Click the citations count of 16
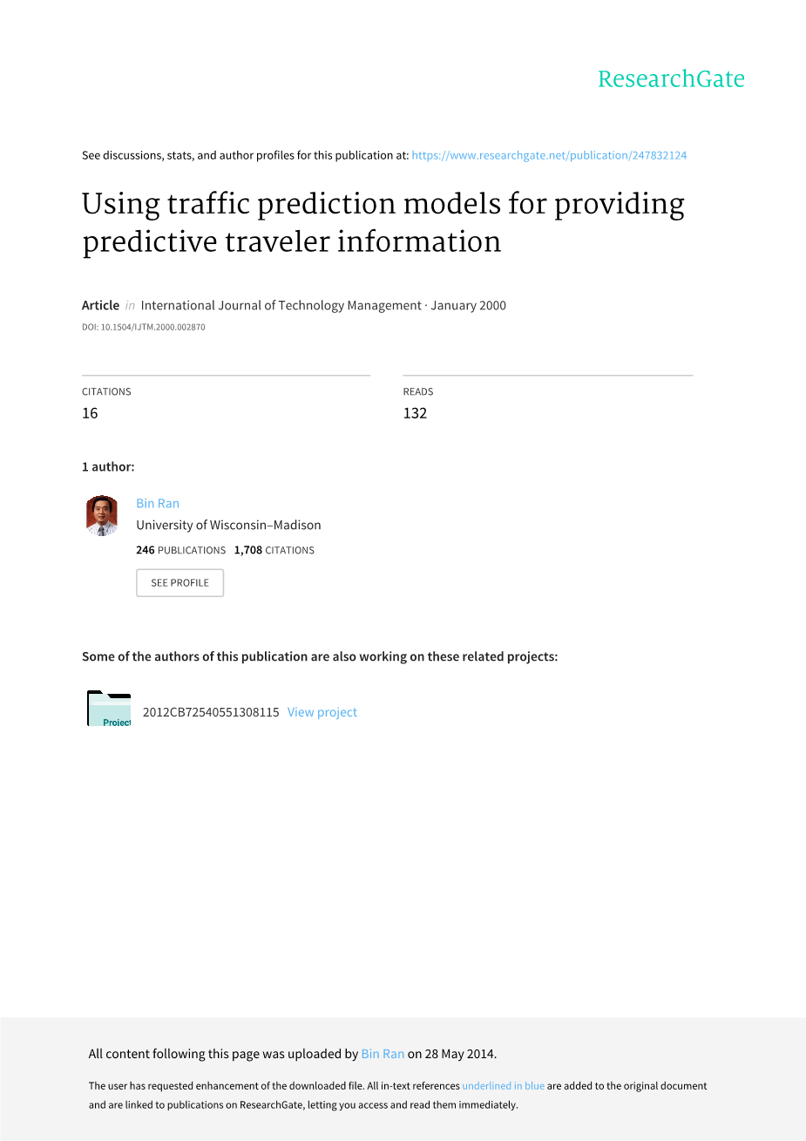This screenshot has width=806, height=1141. click(90, 413)
